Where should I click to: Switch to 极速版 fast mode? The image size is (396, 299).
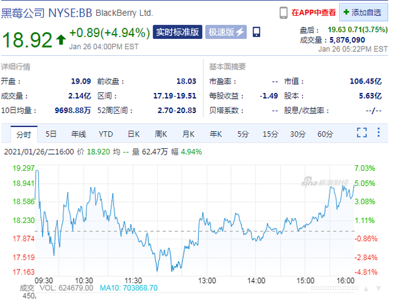[226, 32]
